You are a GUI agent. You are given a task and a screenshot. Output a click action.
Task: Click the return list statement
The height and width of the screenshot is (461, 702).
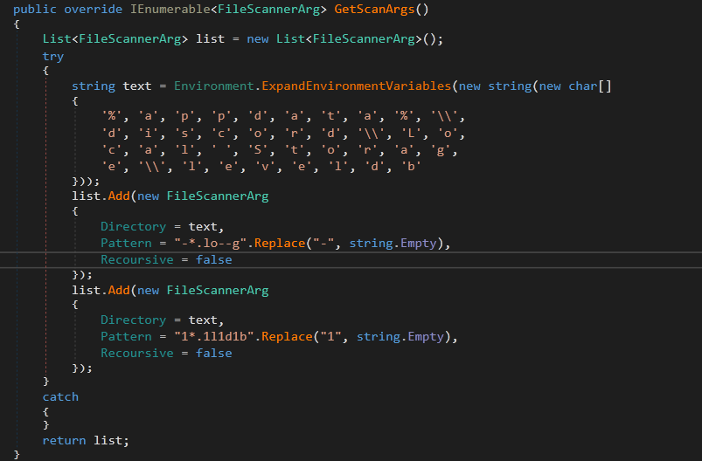[x=85, y=440]
